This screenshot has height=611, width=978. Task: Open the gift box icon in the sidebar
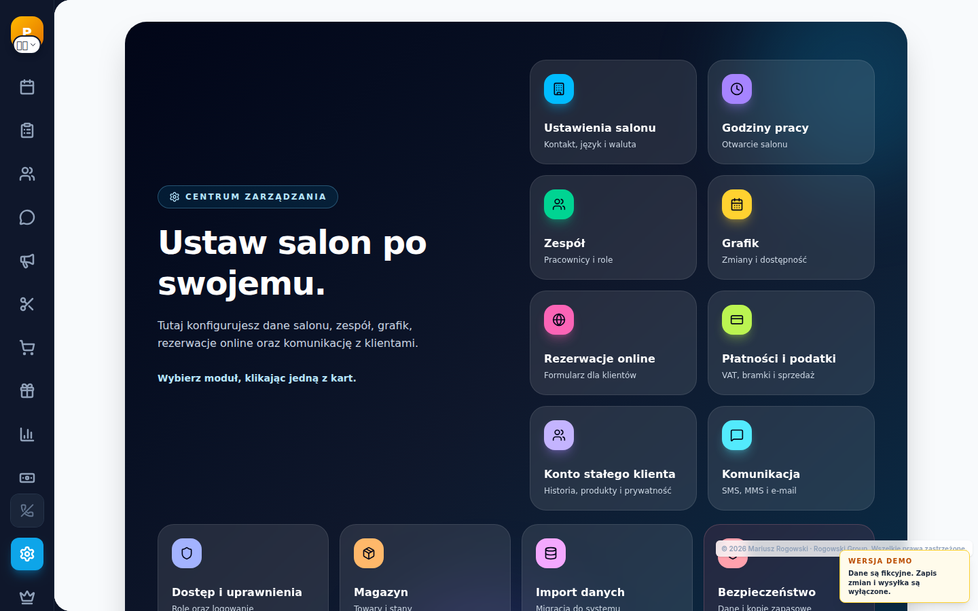click(x=27, y=391)
